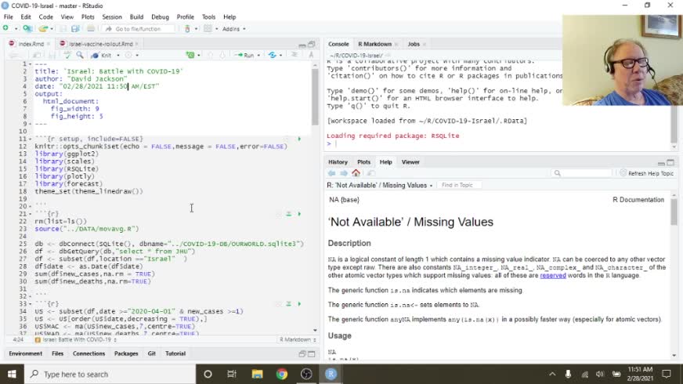The height and width of the screenshot is (384, 683).
Task: Switch to israel-vaccine-rollout.Rmd tab
Action: (x=100, y=44)
